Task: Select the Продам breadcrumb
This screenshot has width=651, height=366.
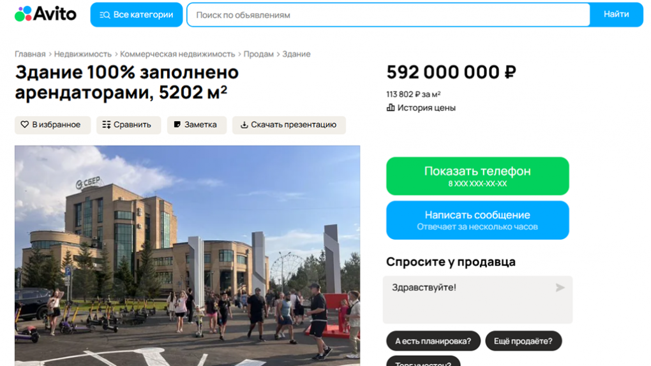Action: point(258,54)
